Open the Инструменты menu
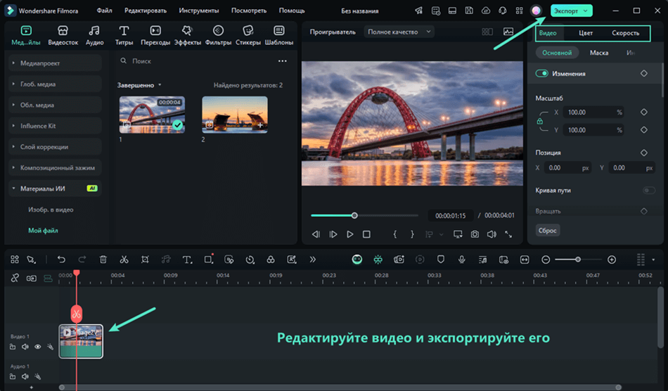The width and height of the screenshot is (668, 391). coord(199,11)
